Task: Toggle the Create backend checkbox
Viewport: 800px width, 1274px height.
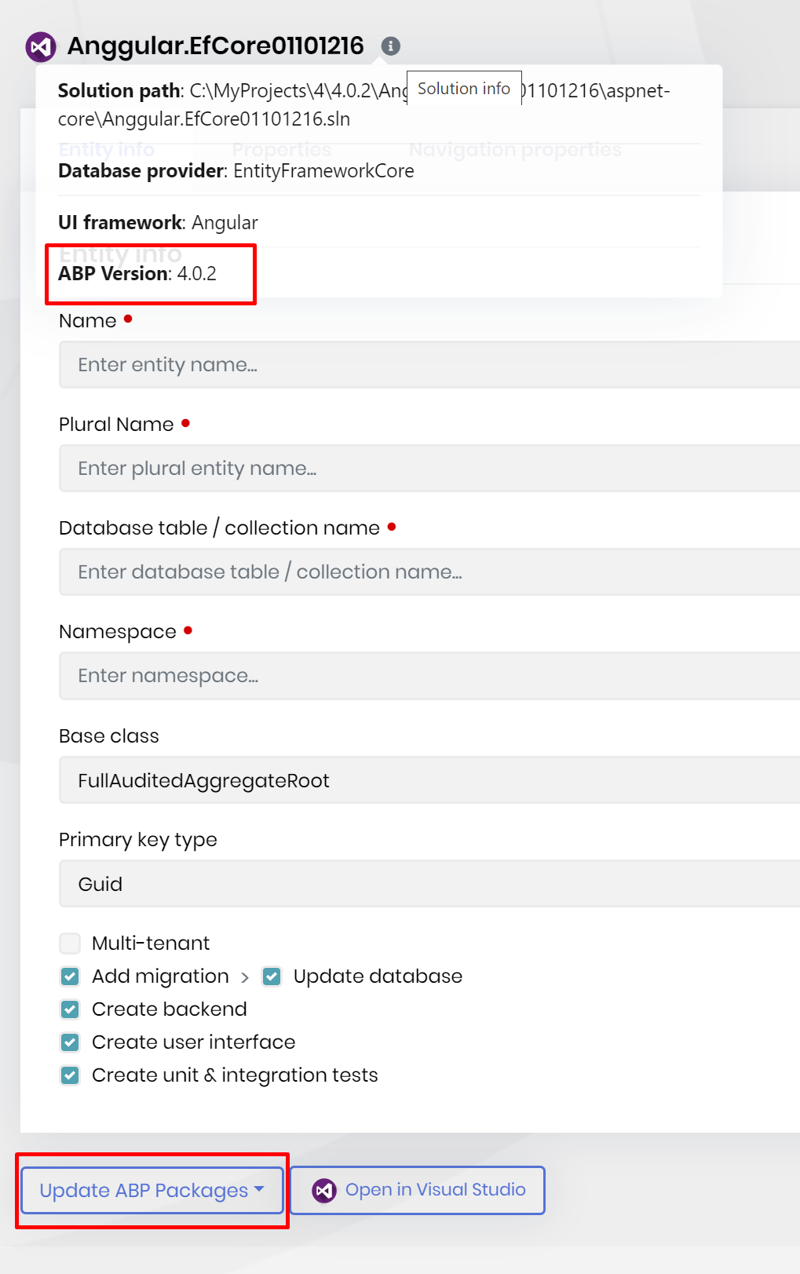Action: click(70, 1009)
